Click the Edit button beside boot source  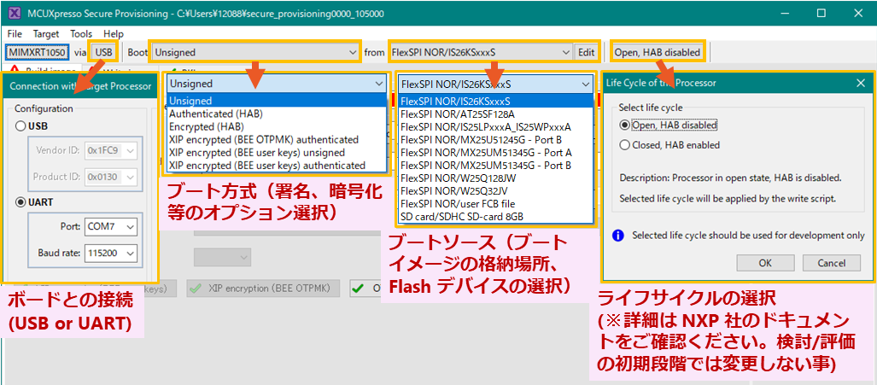586,52
